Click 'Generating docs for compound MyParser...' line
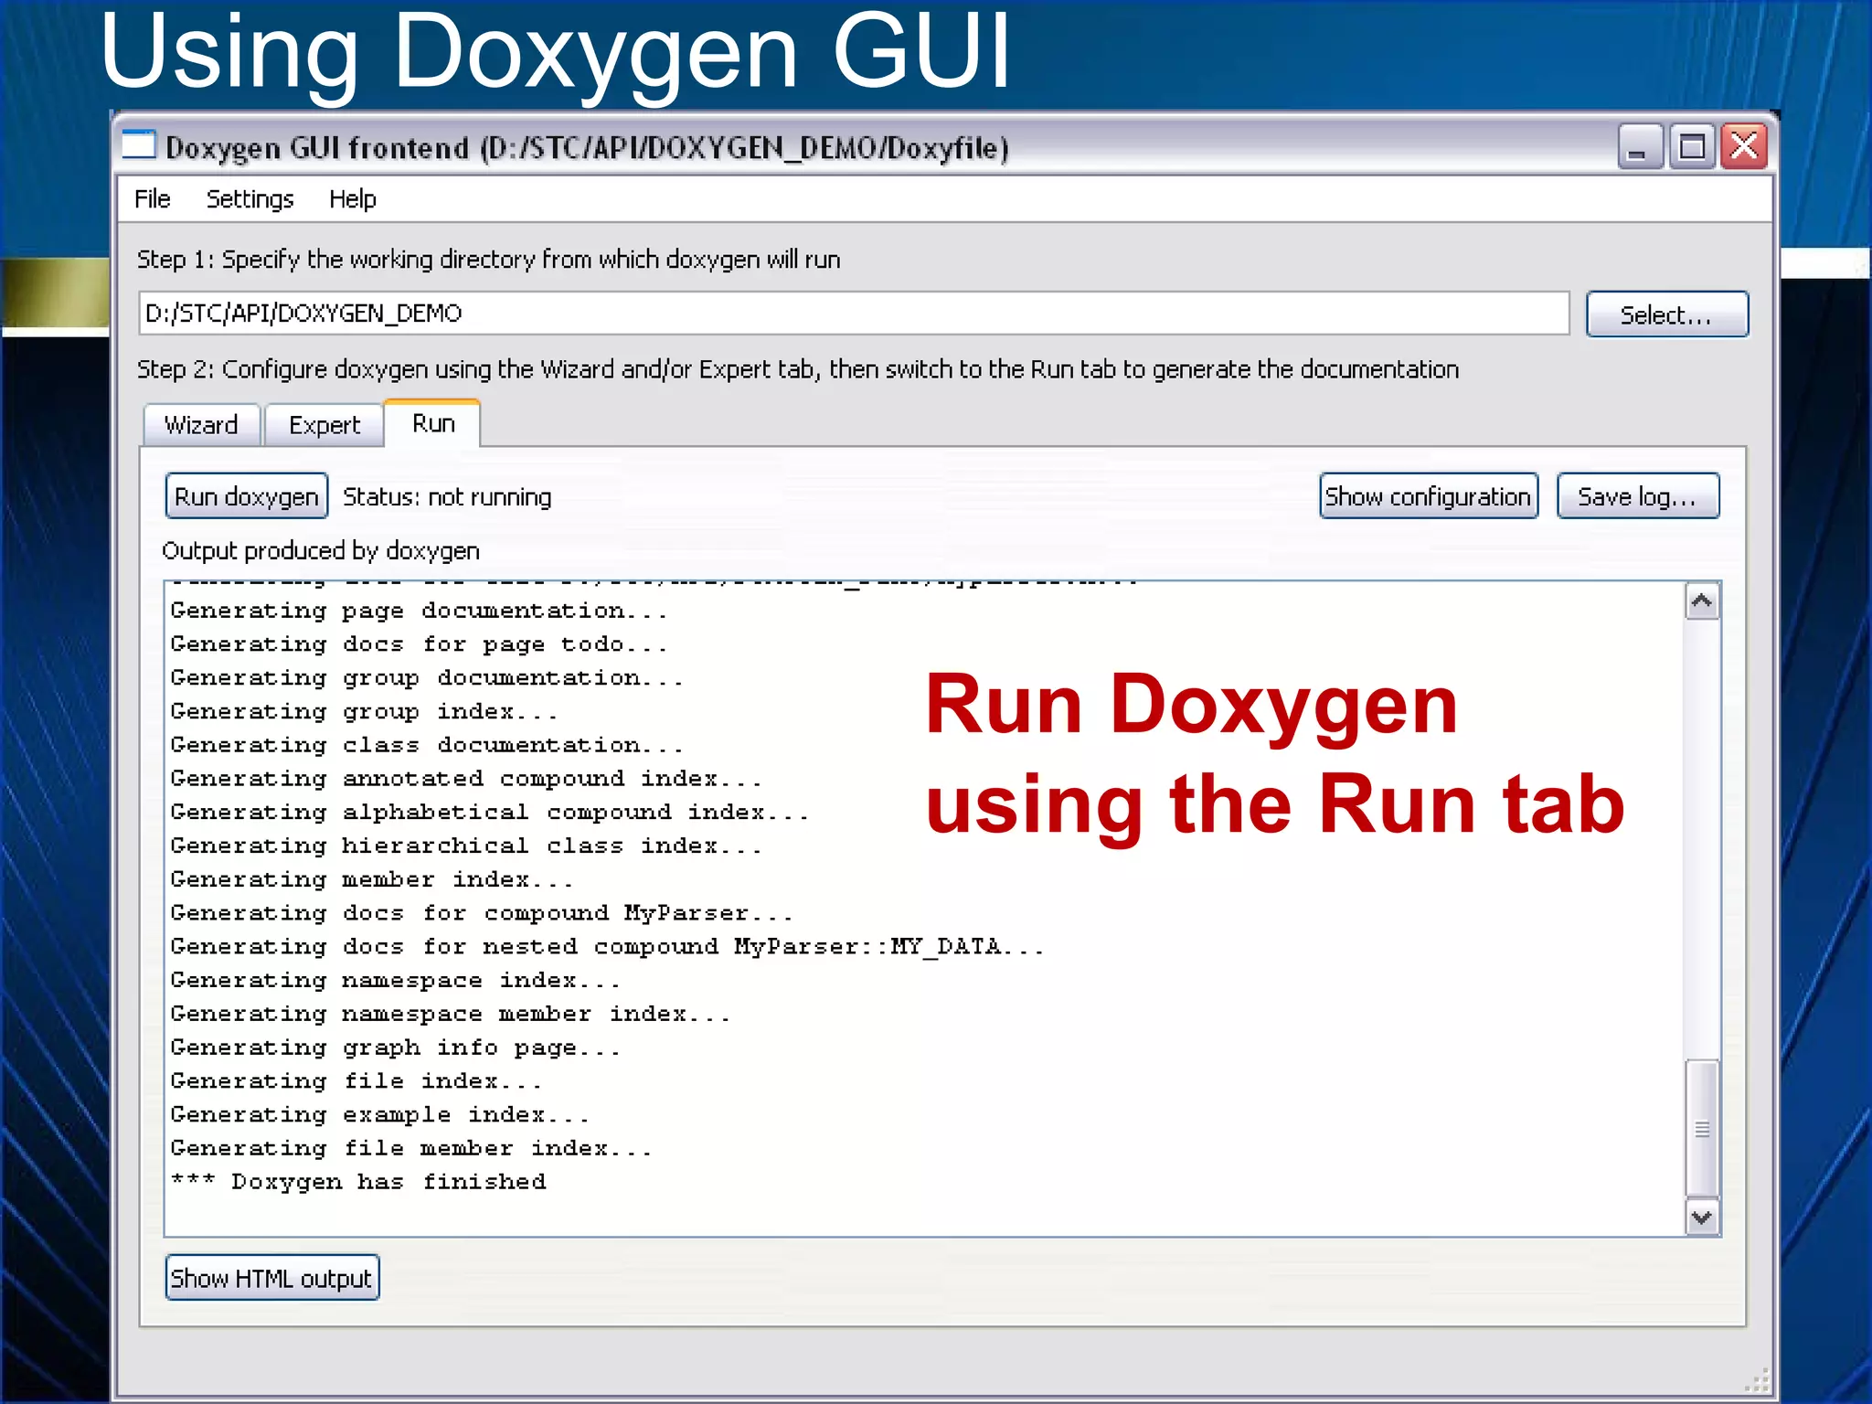 coord(482,912)
